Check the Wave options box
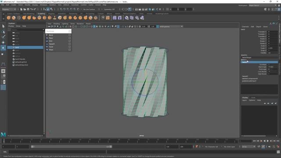 click(x=69, y=50)
